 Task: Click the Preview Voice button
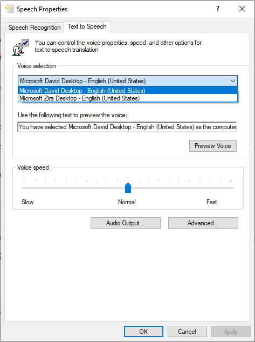(213, 146)
